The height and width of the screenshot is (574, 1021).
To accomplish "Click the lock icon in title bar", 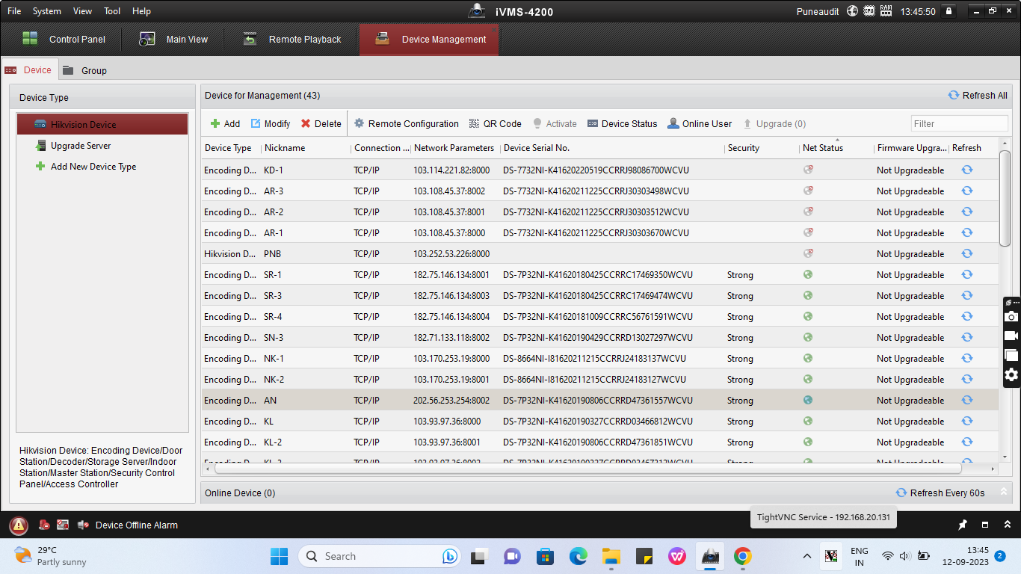I will click(x=948, y=11).
